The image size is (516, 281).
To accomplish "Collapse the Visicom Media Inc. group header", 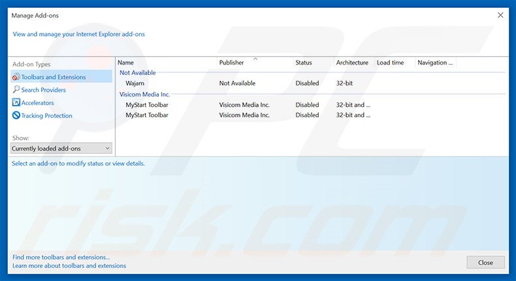I will tap(145, 95).
